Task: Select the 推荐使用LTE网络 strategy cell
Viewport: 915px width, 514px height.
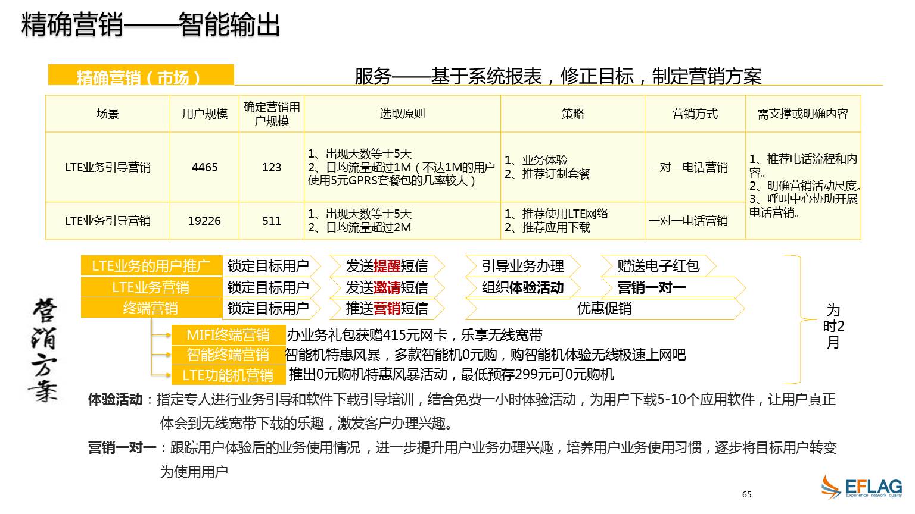Action: click(572, 221)
